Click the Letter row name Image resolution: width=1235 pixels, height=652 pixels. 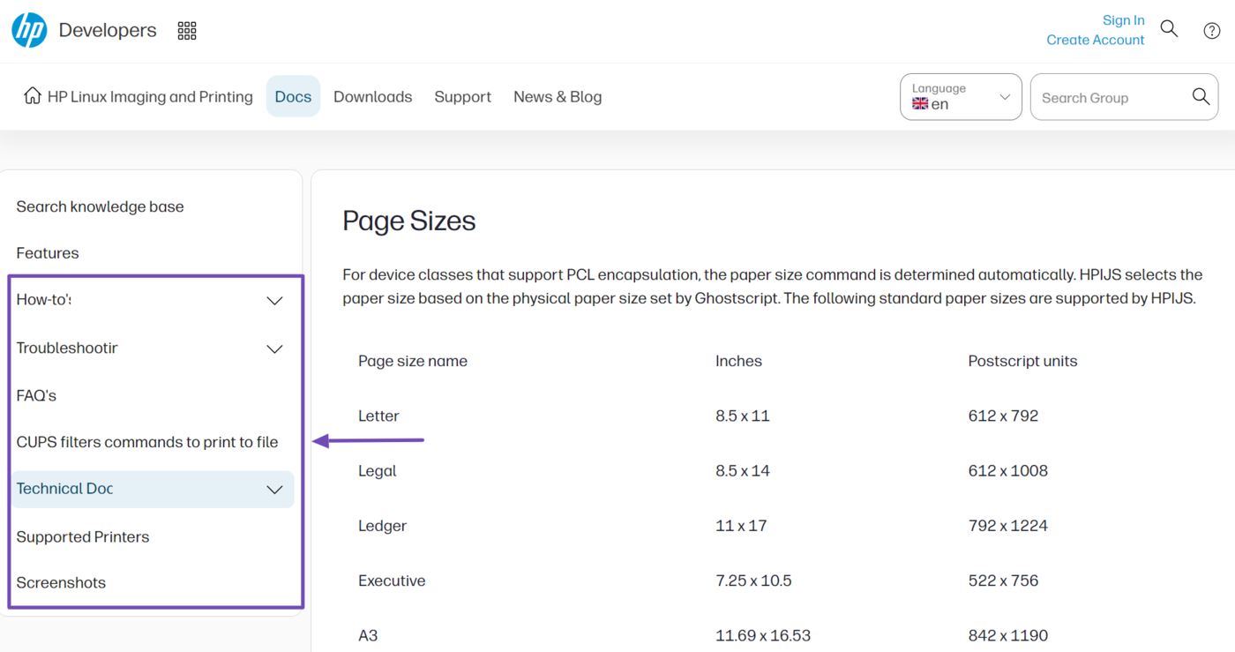tap(378, 416)
